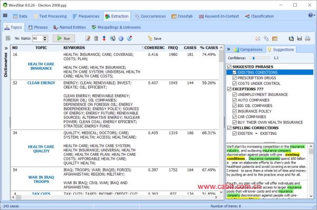This screenshot has width=317, height=210.
Task: Sort by the COHERENC column header
Action: [x=154, y=47]
